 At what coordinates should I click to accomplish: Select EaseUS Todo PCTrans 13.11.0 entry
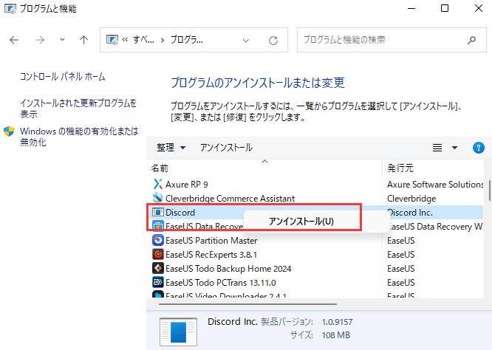click(x=221, y=283)
